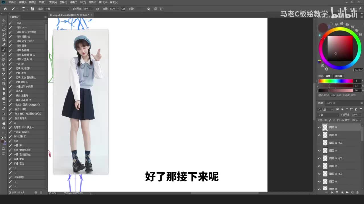The height and width of the screenshot is (204, 364).
Task: Lock all with the padlock icon
Action: point(343,120)
